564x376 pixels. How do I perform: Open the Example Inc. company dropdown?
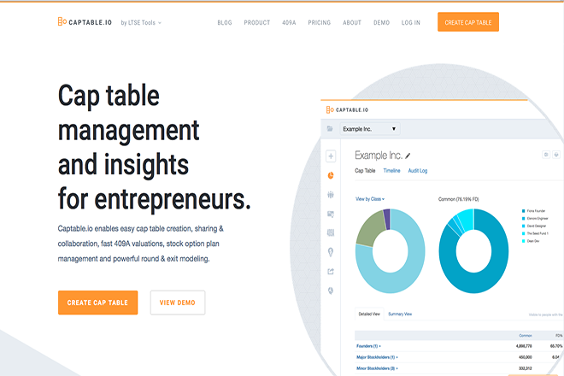pyautogui.click(x=369, y=129)
